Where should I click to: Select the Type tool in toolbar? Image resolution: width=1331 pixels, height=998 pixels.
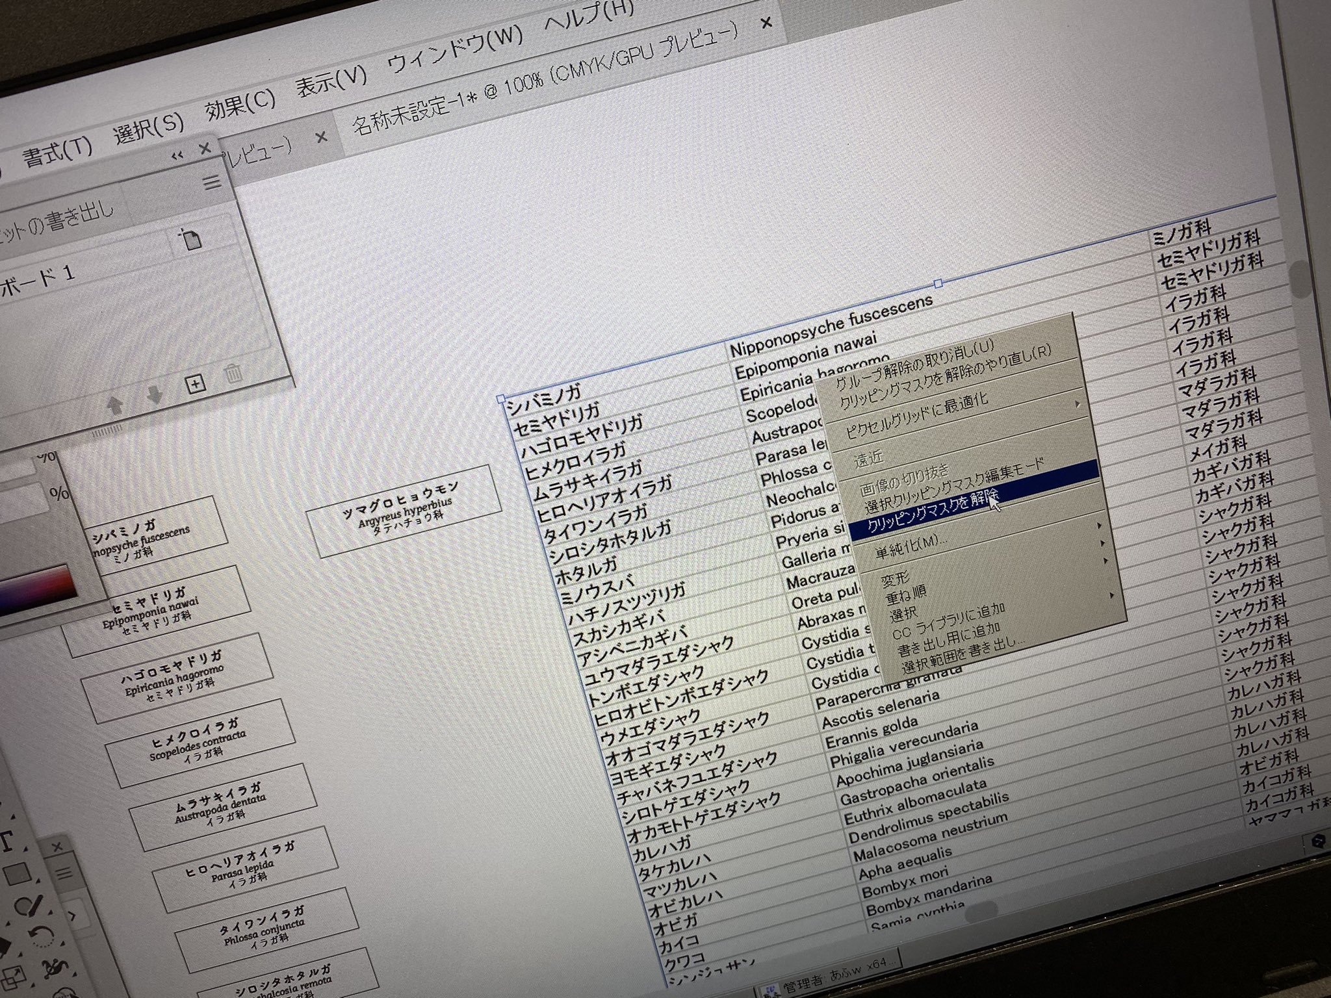tap(6, 840)
